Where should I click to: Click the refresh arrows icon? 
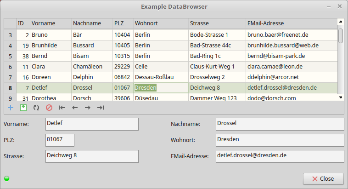(36, 108)
